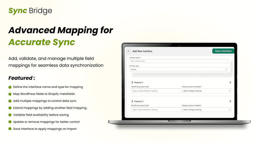The width and height of the screenshot is (255, 143).
Task: Delete Mapping #1 with its trash icon
Action: tap(230, 83)
